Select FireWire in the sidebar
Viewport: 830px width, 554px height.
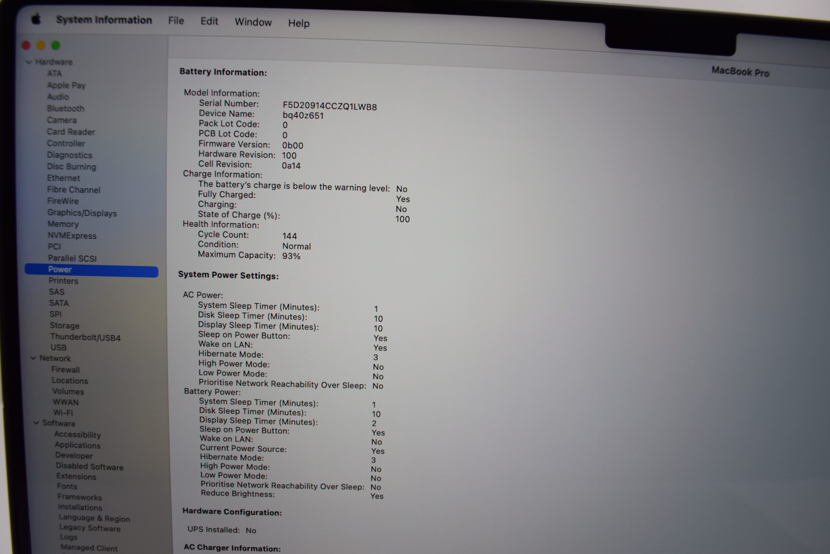coord(63,201)
